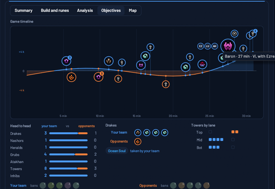This screenshot has height=189, width=275.
Task: Click the 'taken by your team' text
Action: click(x=145, y=151)
